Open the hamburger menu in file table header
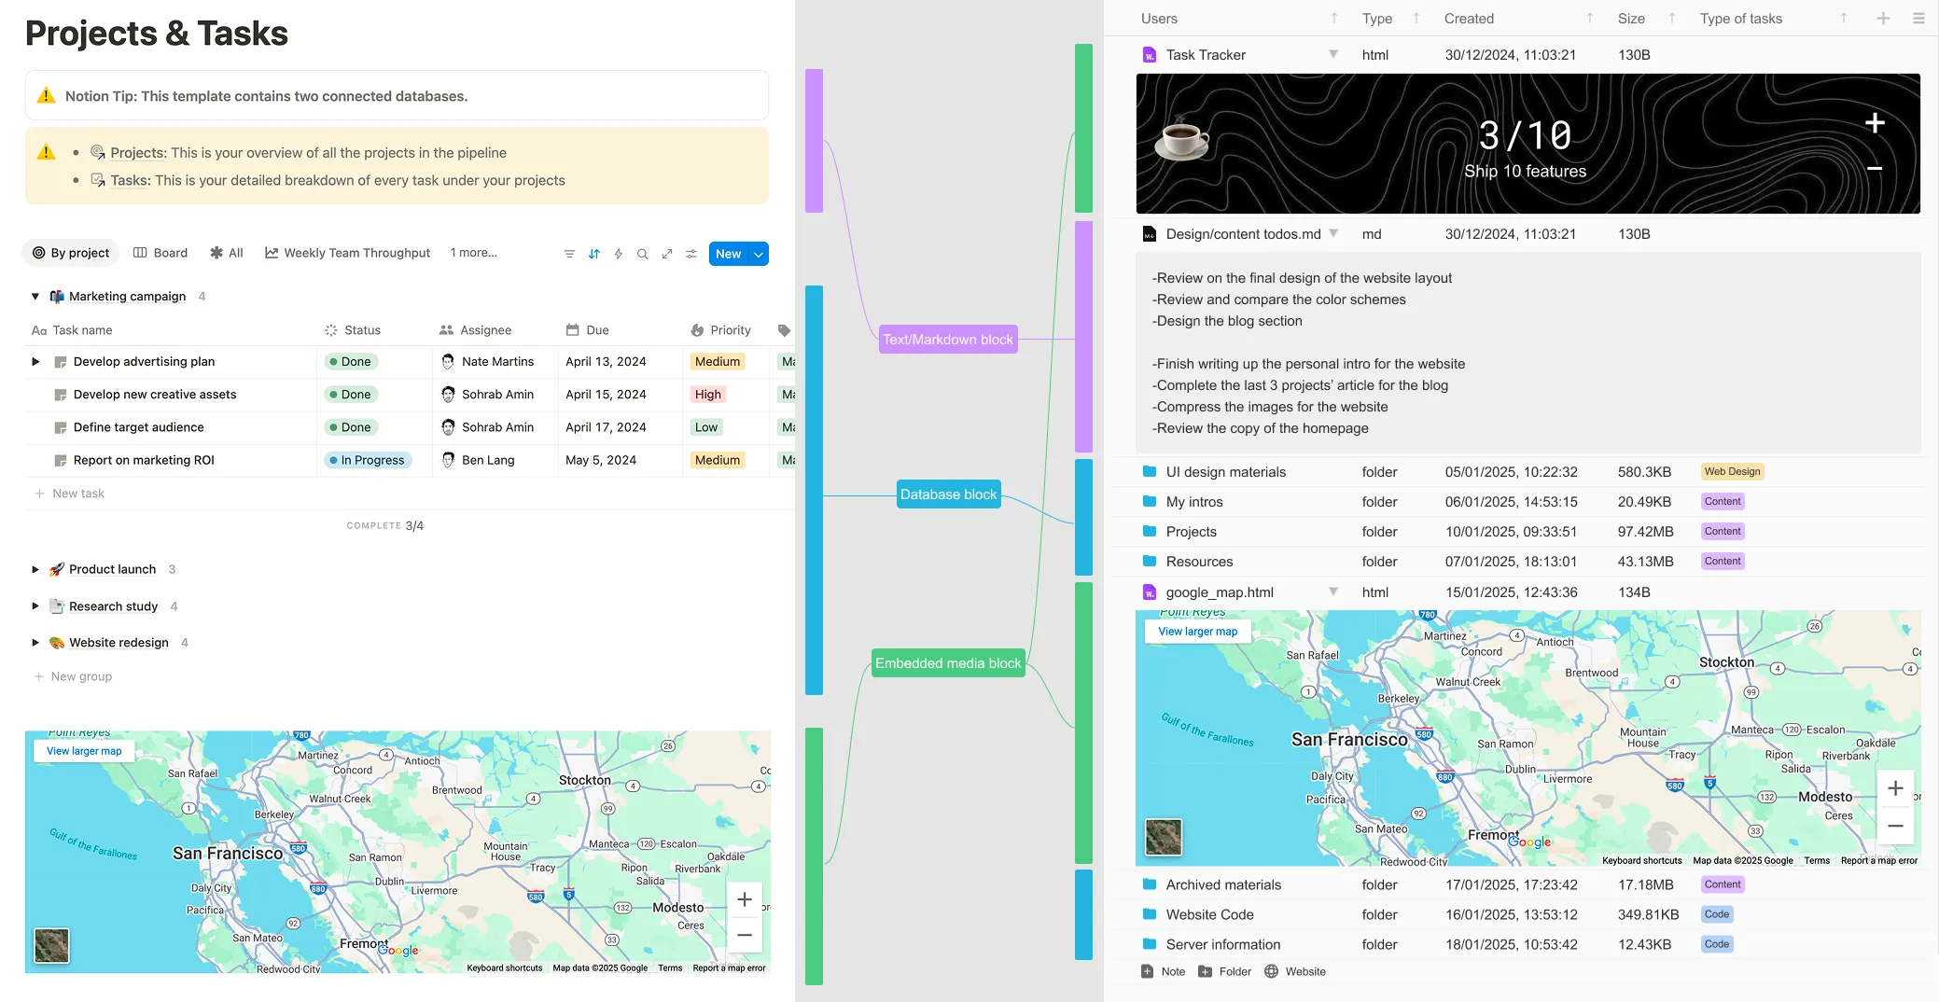1939x1002 pixels. pyautogui.click(x=1918, y=19)
